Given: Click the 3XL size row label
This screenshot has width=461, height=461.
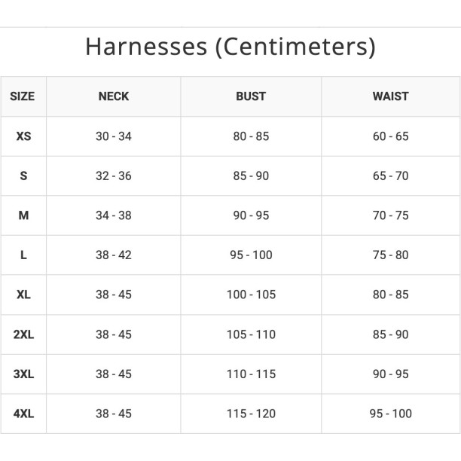Looking at the screenshot, I should coord(23,374).
